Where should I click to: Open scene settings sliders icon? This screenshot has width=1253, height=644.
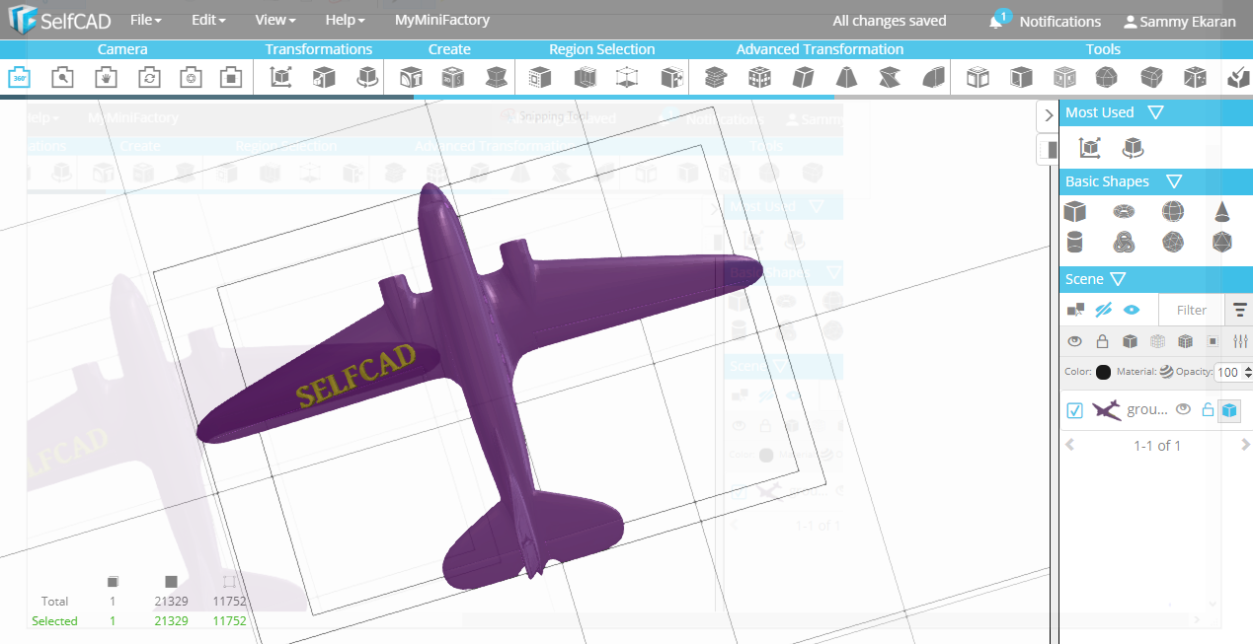pyautogui.click(x=1241, y=341)
